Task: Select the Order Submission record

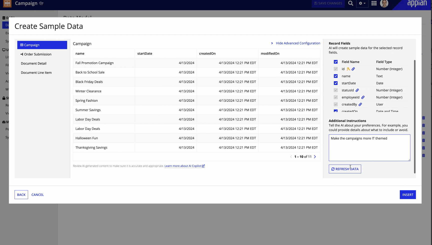Action: pyautogui.click(x=38, y=54)
